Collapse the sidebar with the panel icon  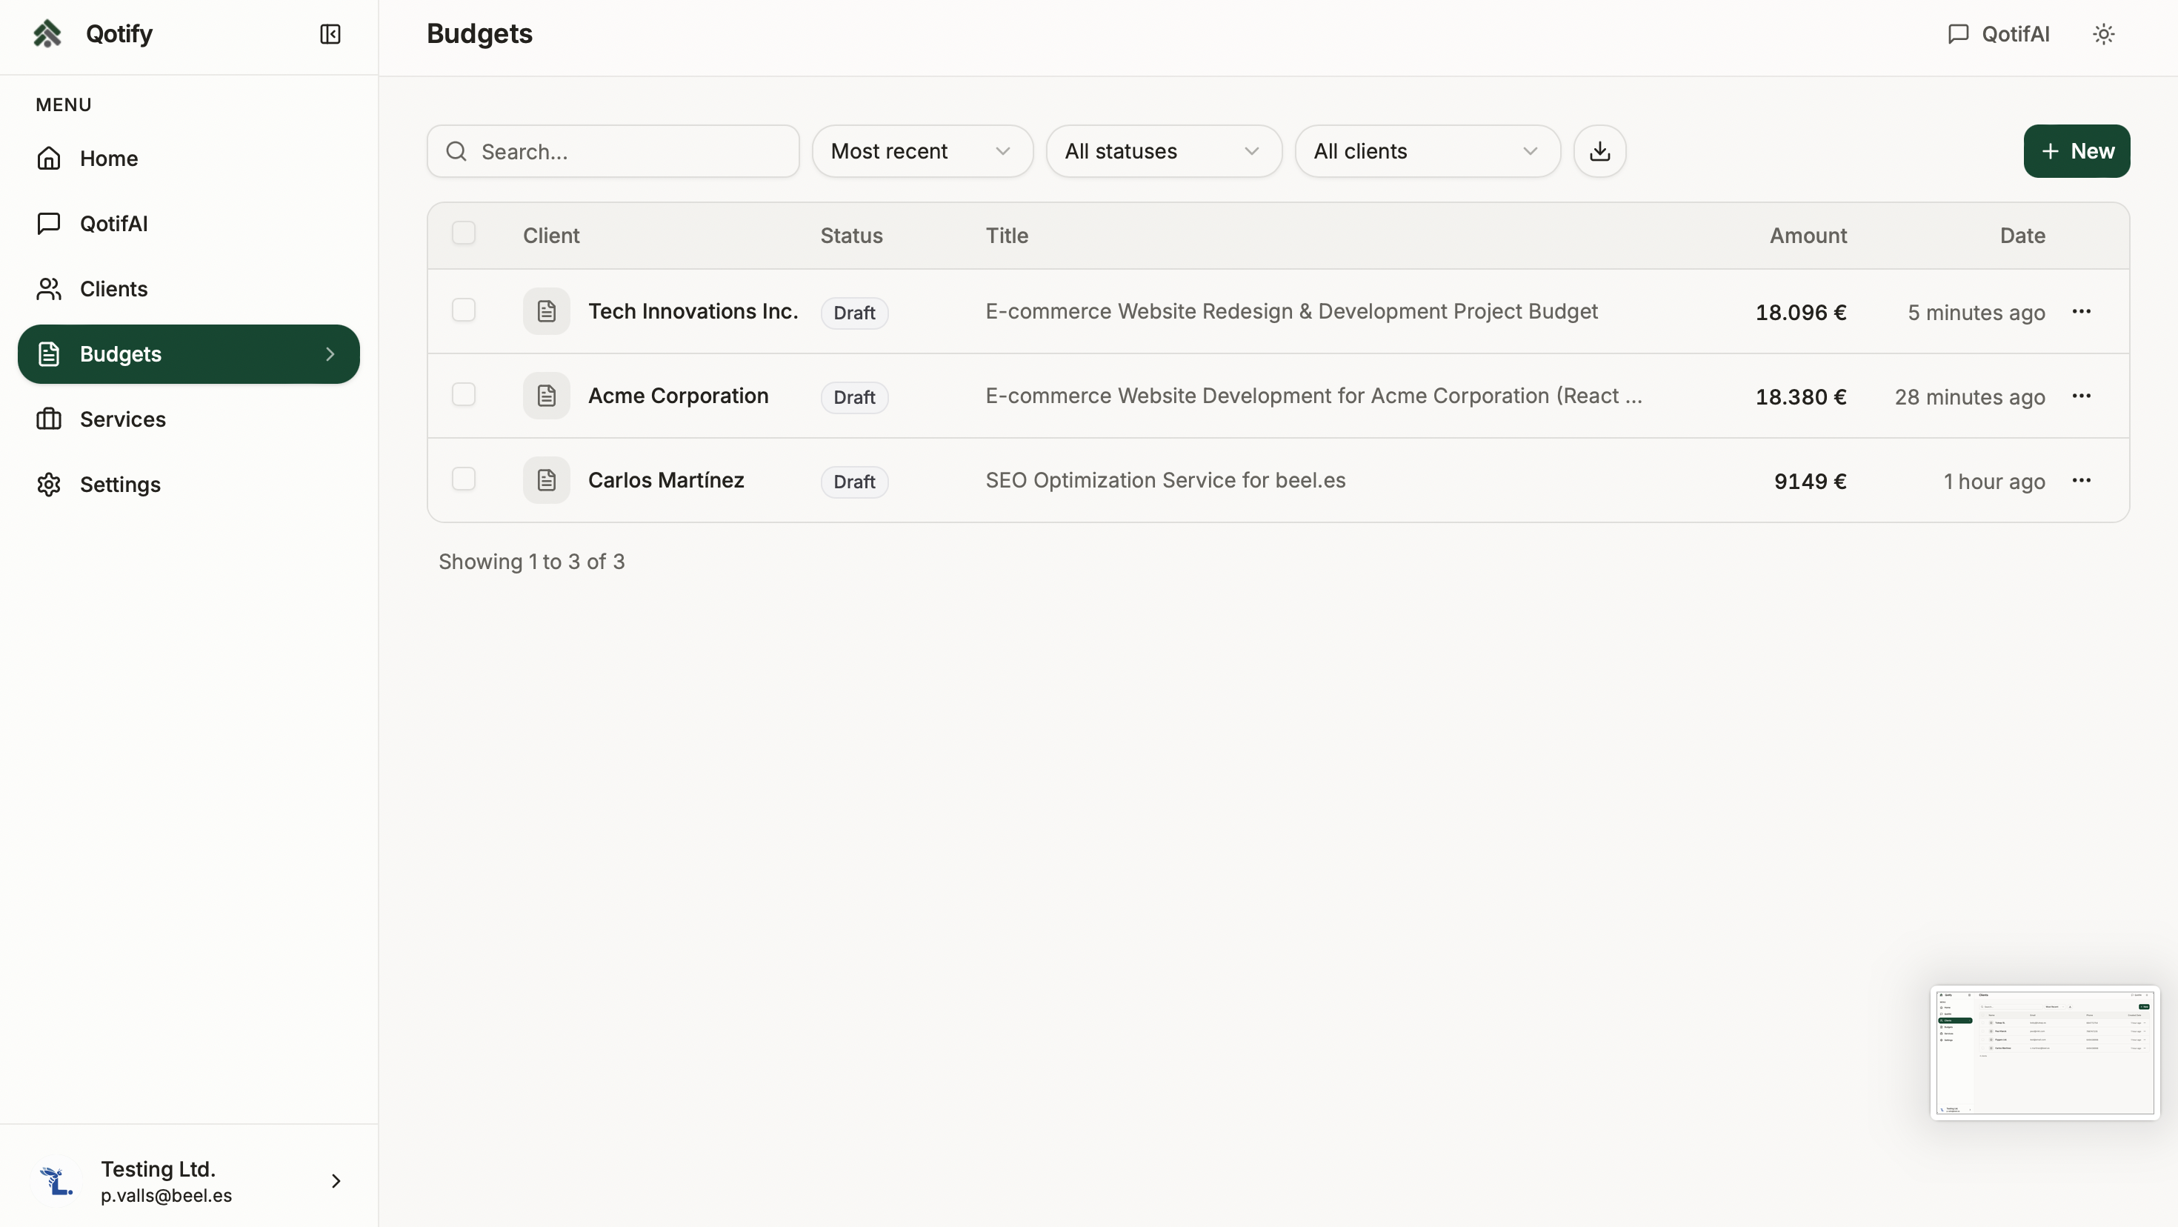click(x=330, y=35)
